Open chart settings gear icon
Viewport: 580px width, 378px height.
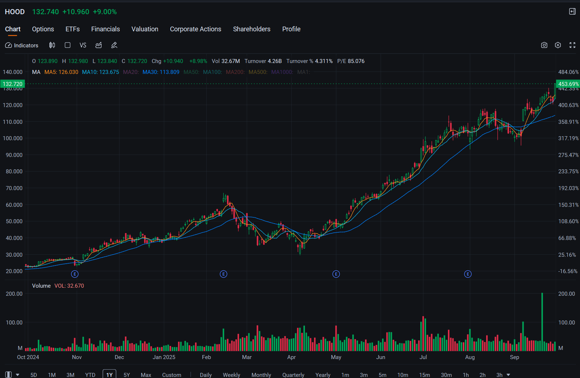[558, 45]
